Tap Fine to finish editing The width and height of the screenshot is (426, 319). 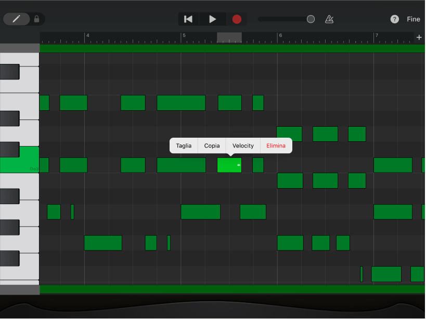(x=414, y=19)
